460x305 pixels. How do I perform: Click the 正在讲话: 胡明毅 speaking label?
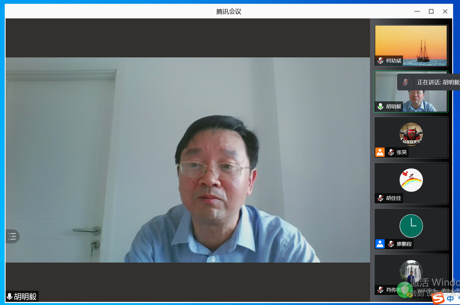(438, 82)
